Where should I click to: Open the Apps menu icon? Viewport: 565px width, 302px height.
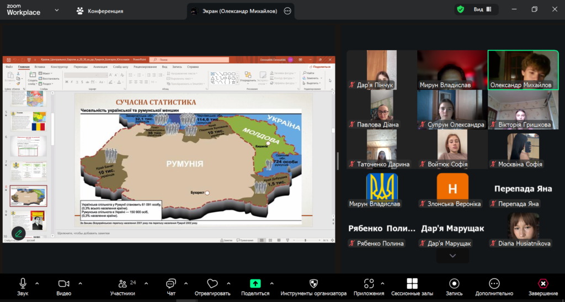369,284
